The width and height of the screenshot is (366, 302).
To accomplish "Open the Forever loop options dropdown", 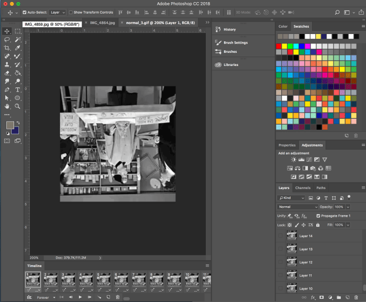I will coord(46,298).
